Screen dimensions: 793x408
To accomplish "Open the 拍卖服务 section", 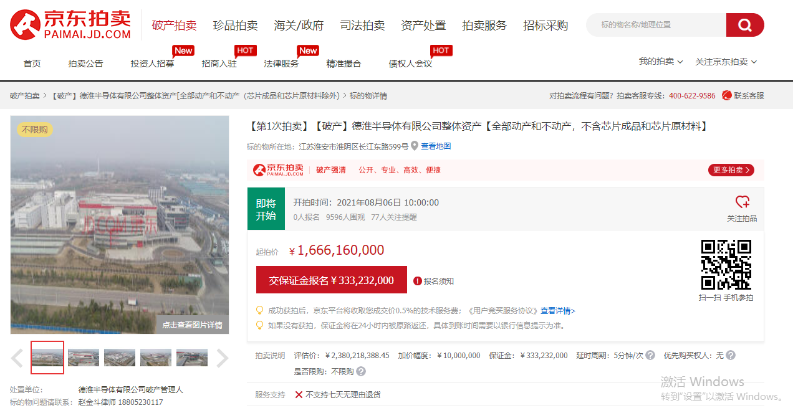I will click(484, 26).
